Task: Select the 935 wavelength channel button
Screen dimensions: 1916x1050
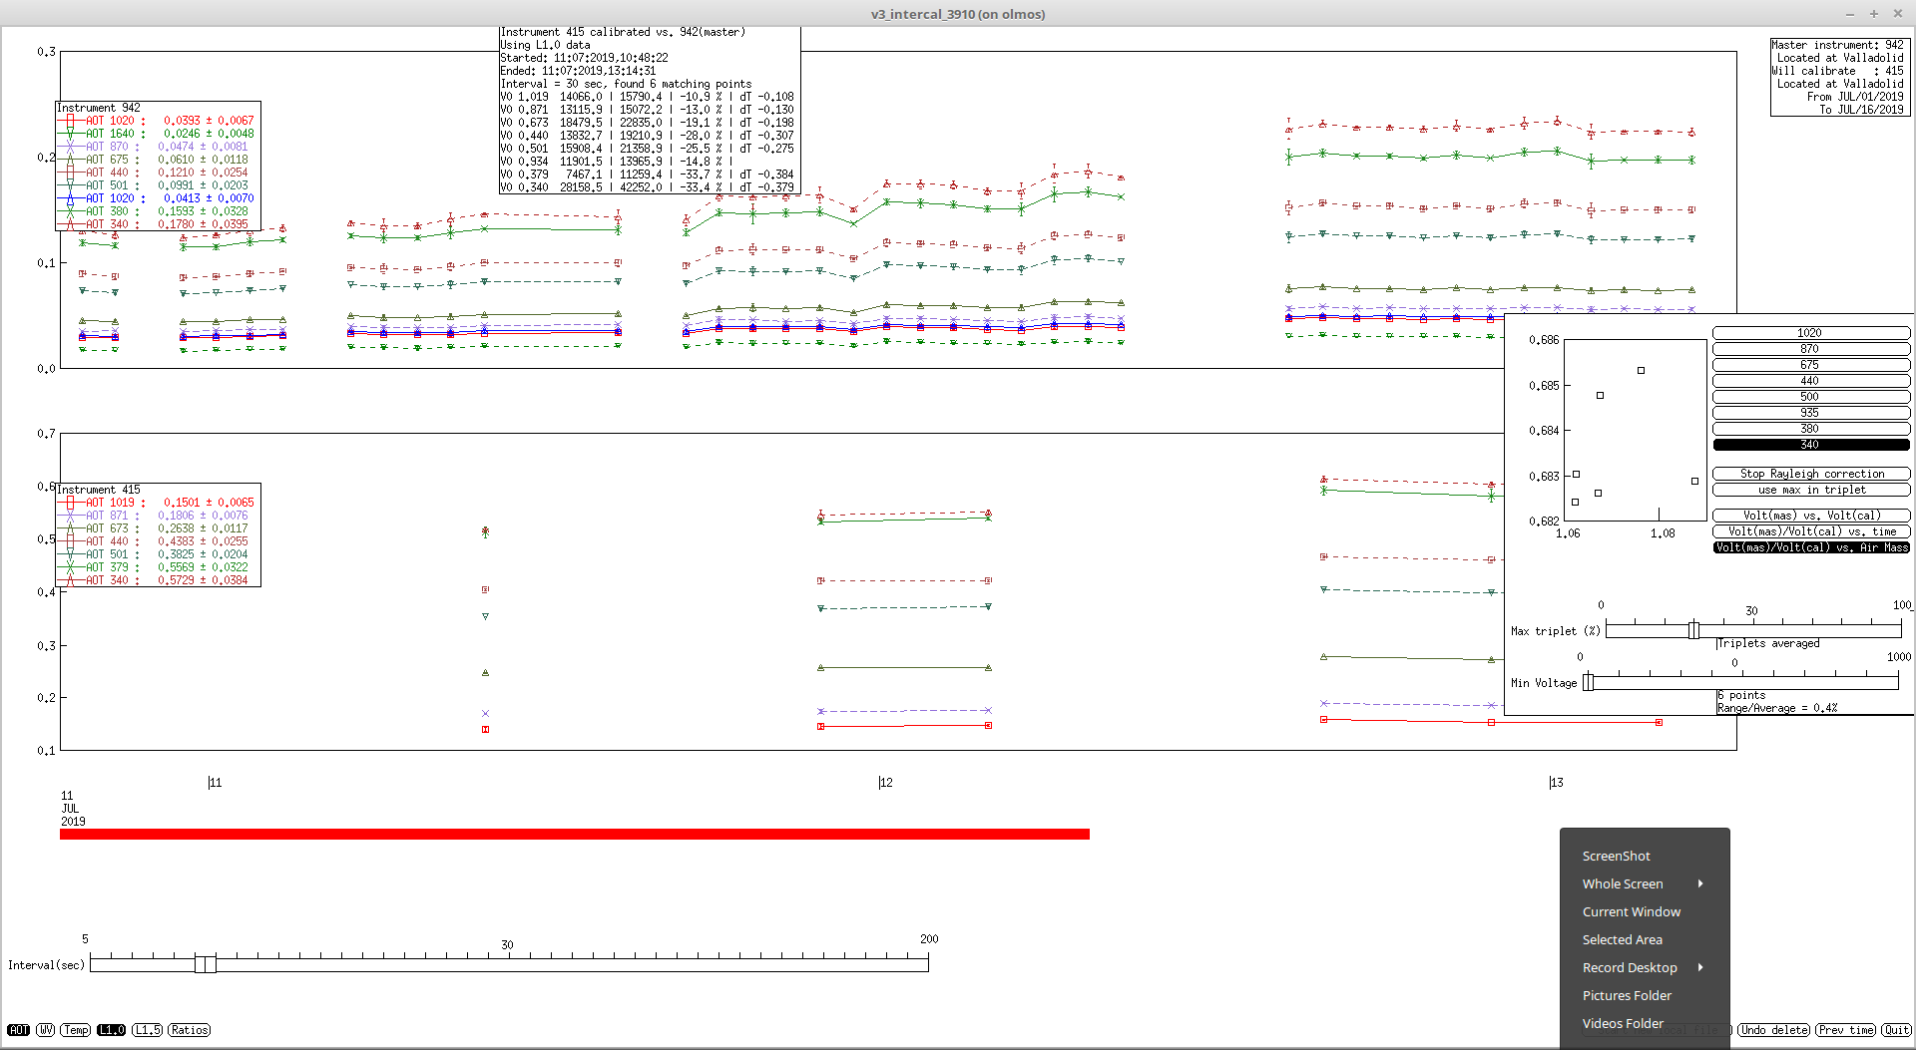Action: pos(1811,413)
